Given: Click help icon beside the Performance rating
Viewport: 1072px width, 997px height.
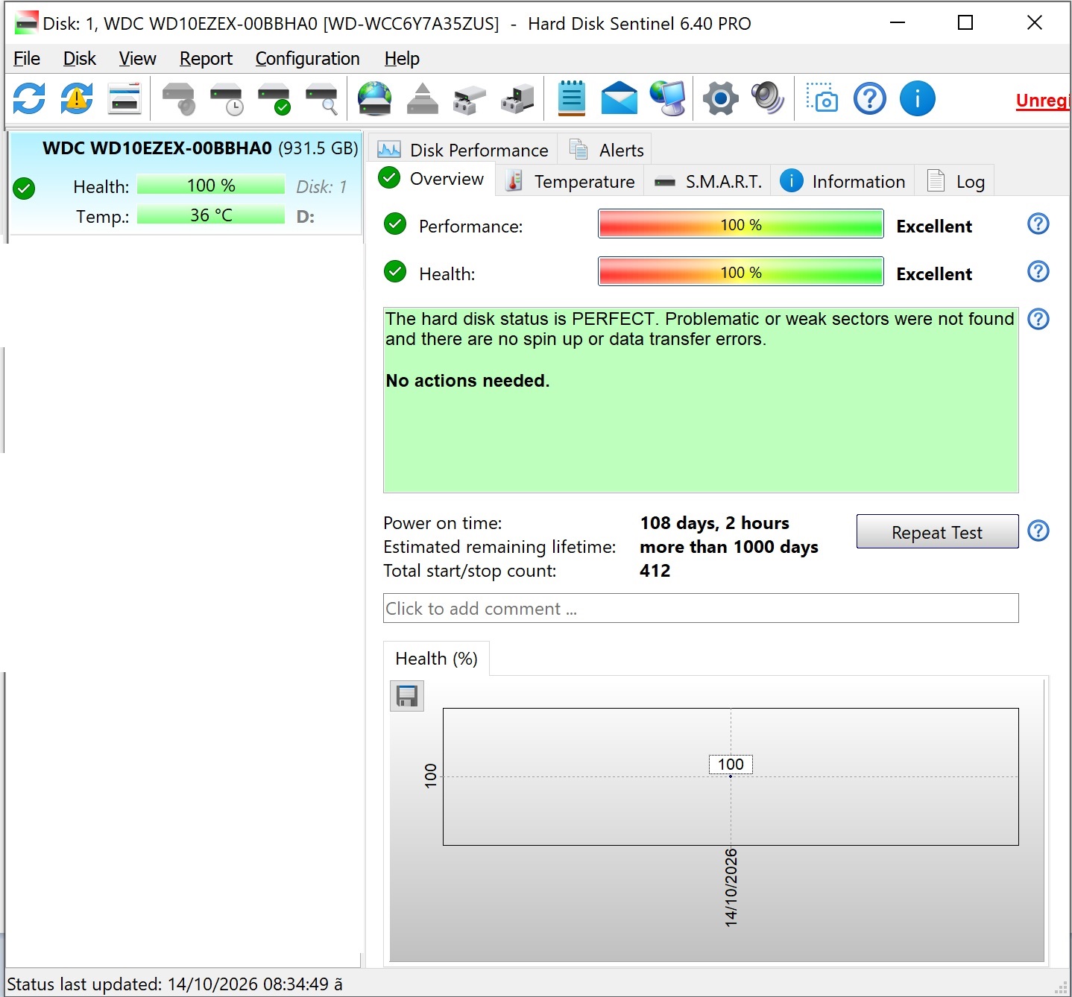Looking at the screenshot, I should [1038, 224].
